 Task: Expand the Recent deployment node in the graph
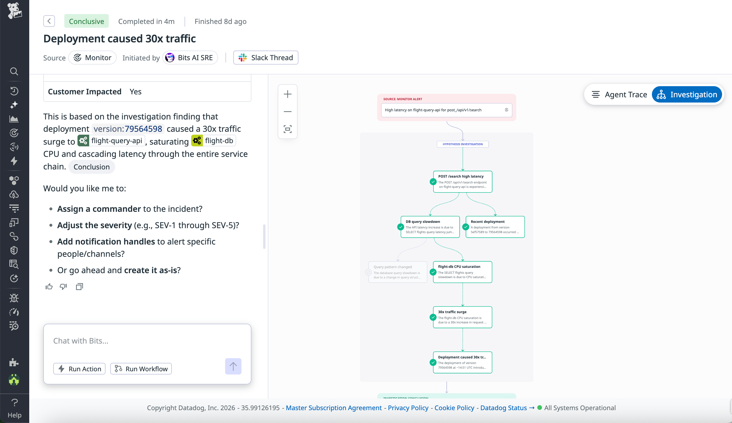point(495,227)
